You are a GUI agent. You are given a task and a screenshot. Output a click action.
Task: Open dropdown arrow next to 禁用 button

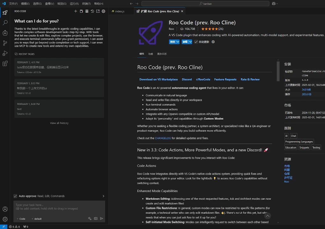pyautogui.click(x=178, y=42)
